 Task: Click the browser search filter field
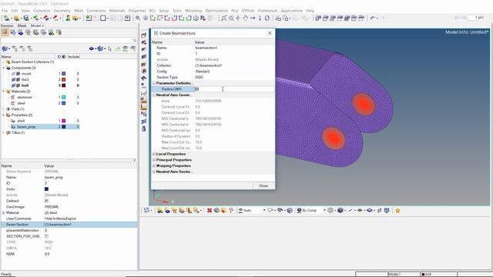67,41
